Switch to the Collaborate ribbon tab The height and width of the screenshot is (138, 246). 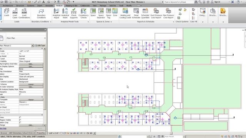tap(85, 6)
